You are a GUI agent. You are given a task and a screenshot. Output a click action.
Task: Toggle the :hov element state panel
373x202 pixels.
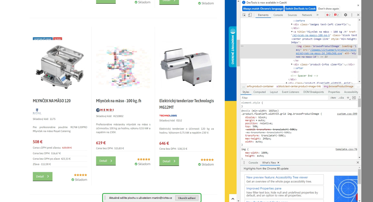tap(333, 98)
